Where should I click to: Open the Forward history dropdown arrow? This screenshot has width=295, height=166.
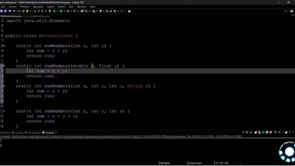click(x=125, y=11)
